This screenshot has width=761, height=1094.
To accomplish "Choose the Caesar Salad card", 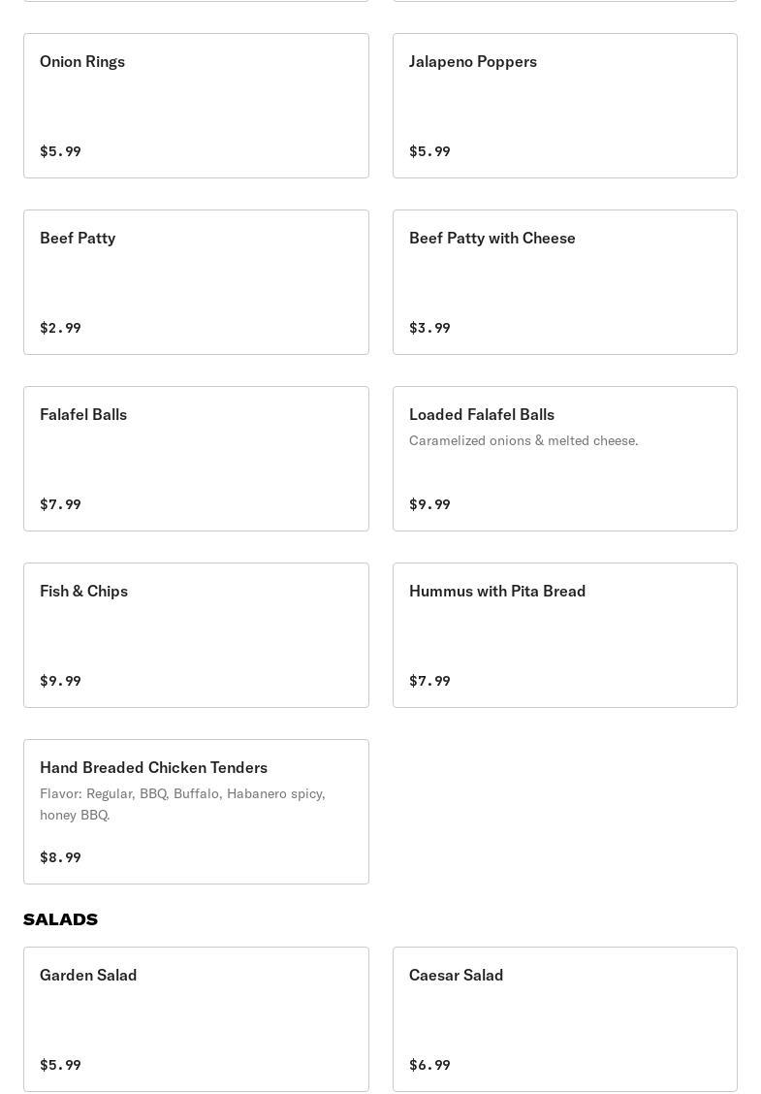I will pyautogui.click(x=564, y=1019).
